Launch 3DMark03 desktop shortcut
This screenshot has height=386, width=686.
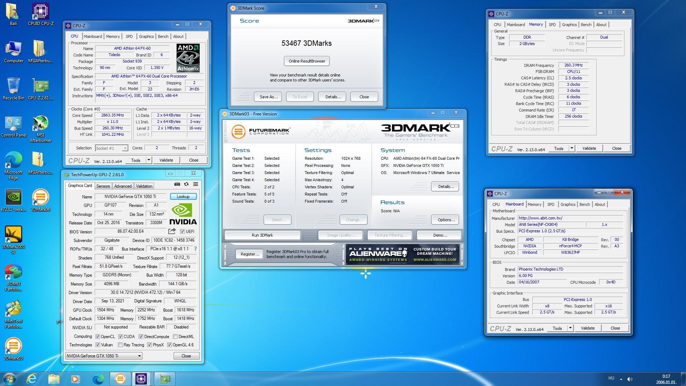click(13, 349)
